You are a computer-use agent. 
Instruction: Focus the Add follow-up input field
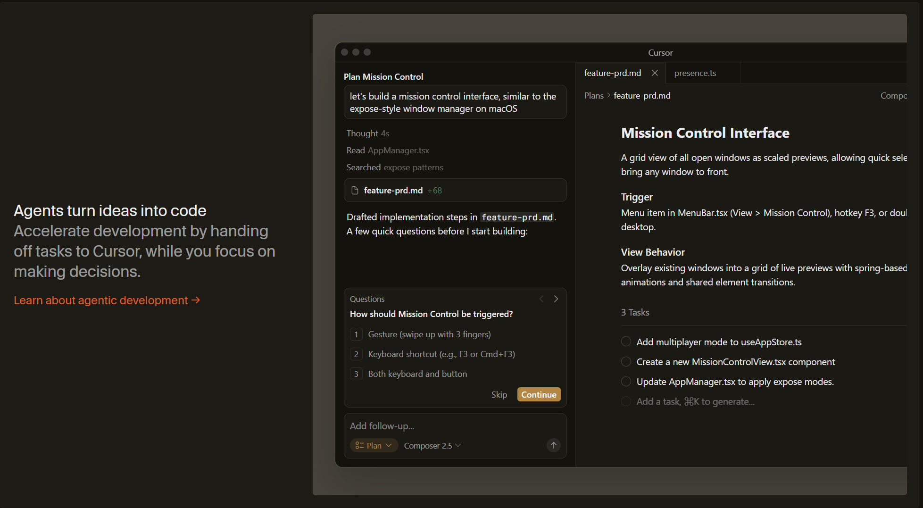(x=455, y=426)
